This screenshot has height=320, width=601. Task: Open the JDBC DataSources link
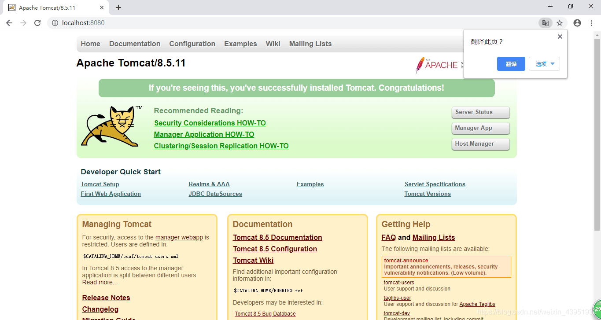(215, 194)
